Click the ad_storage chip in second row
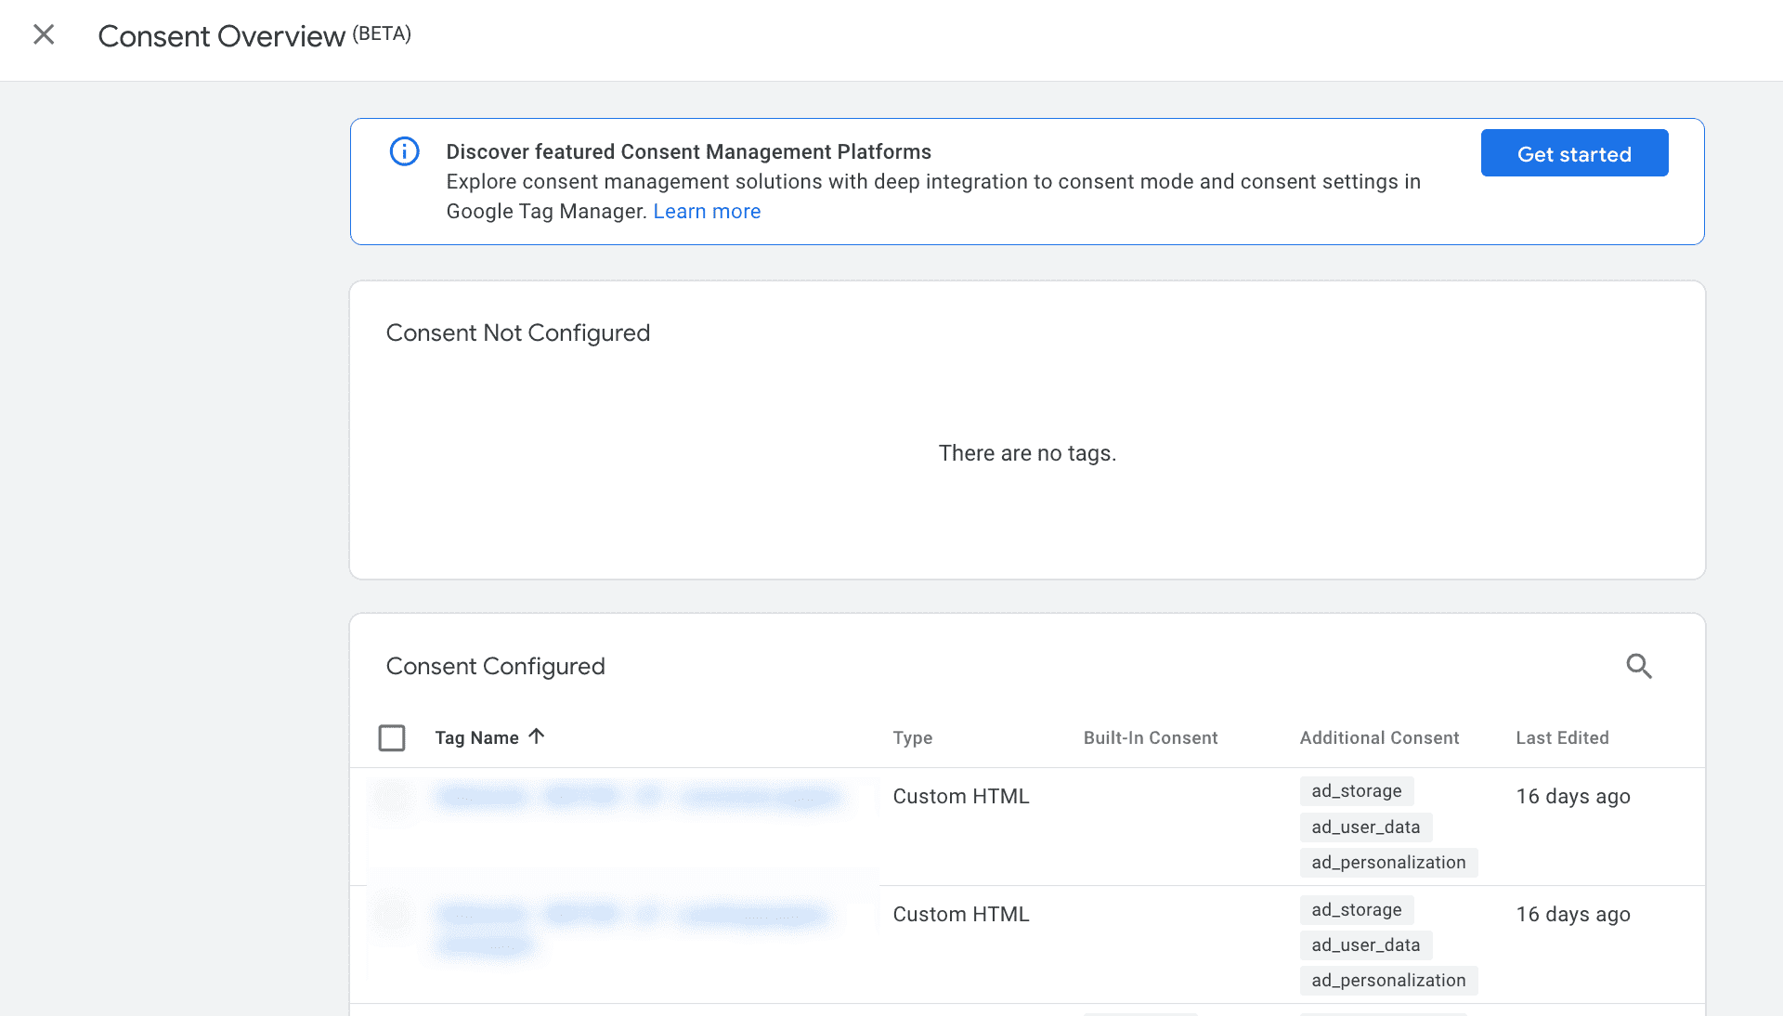Image resolution: width=1783 pixels, height=1016 pixels. click(1356, 910)
